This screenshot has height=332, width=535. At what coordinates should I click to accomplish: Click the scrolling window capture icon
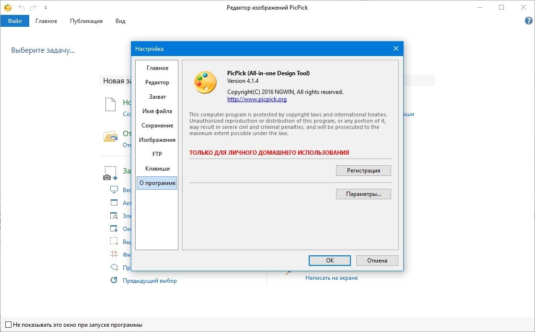pyautogui.click(x=114, y=229)
